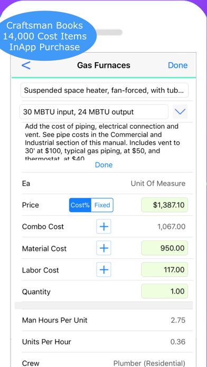Tap the Man Hours Per Unit row
207x367 pixels.
click(107, 320)
